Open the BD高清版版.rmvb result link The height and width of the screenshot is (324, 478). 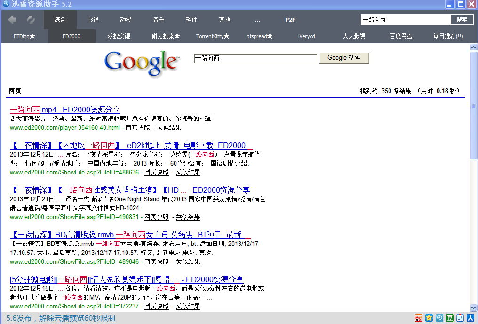[x=130, y=235]
